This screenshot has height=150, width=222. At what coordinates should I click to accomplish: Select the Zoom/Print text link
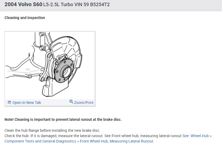(x=84, y=103)
